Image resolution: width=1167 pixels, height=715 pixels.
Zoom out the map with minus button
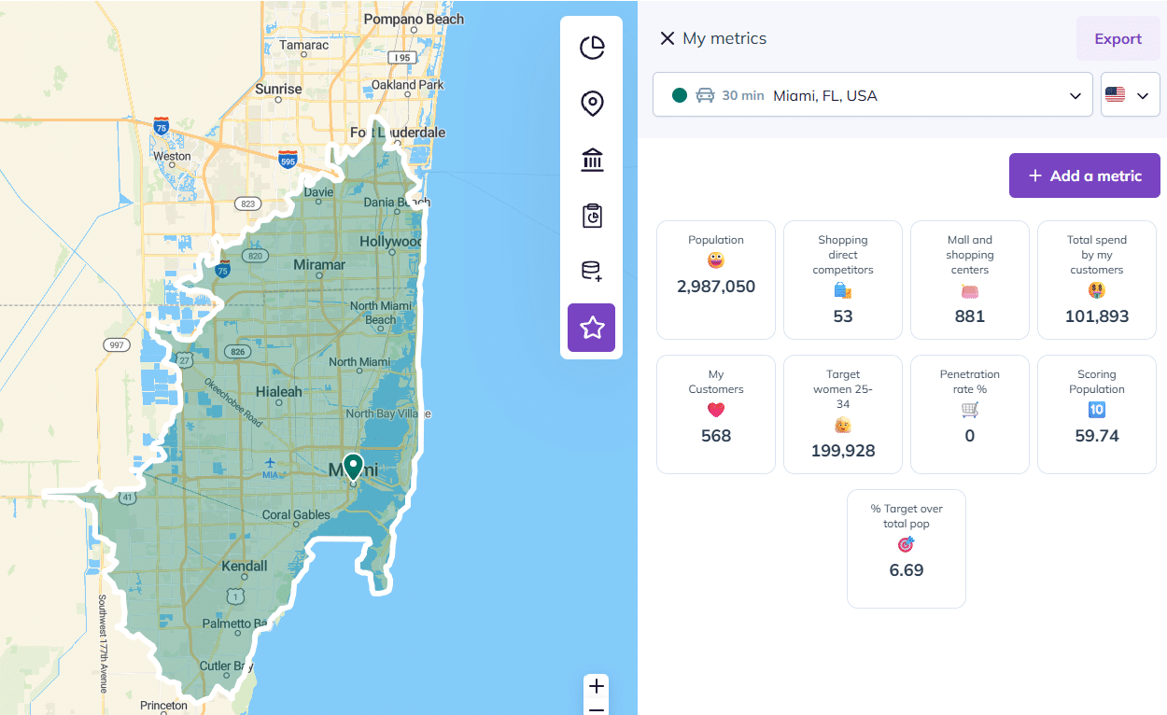pyautogui.click(x=597, y=709)
